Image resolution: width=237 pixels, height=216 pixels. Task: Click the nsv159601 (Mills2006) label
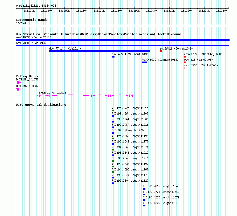201,65
